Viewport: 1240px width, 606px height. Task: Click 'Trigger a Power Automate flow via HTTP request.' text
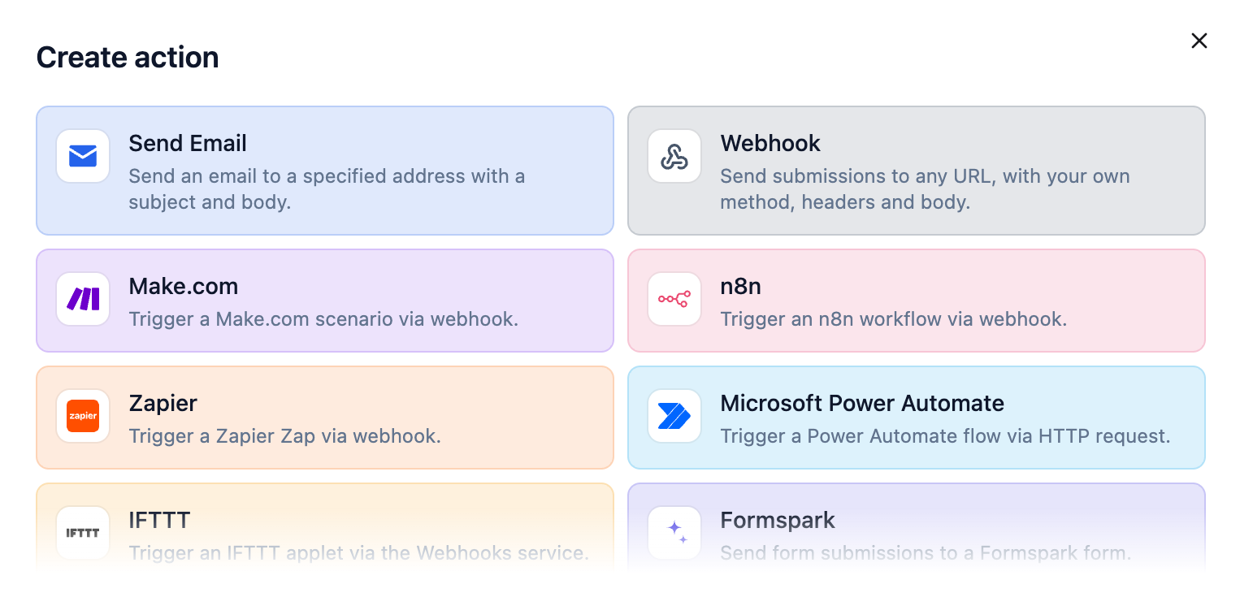945,436
